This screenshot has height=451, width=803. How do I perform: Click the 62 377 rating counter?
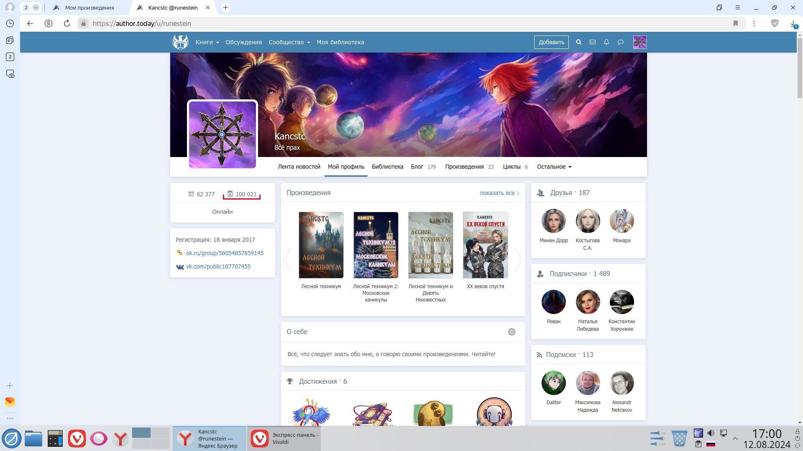click(202, 194)
